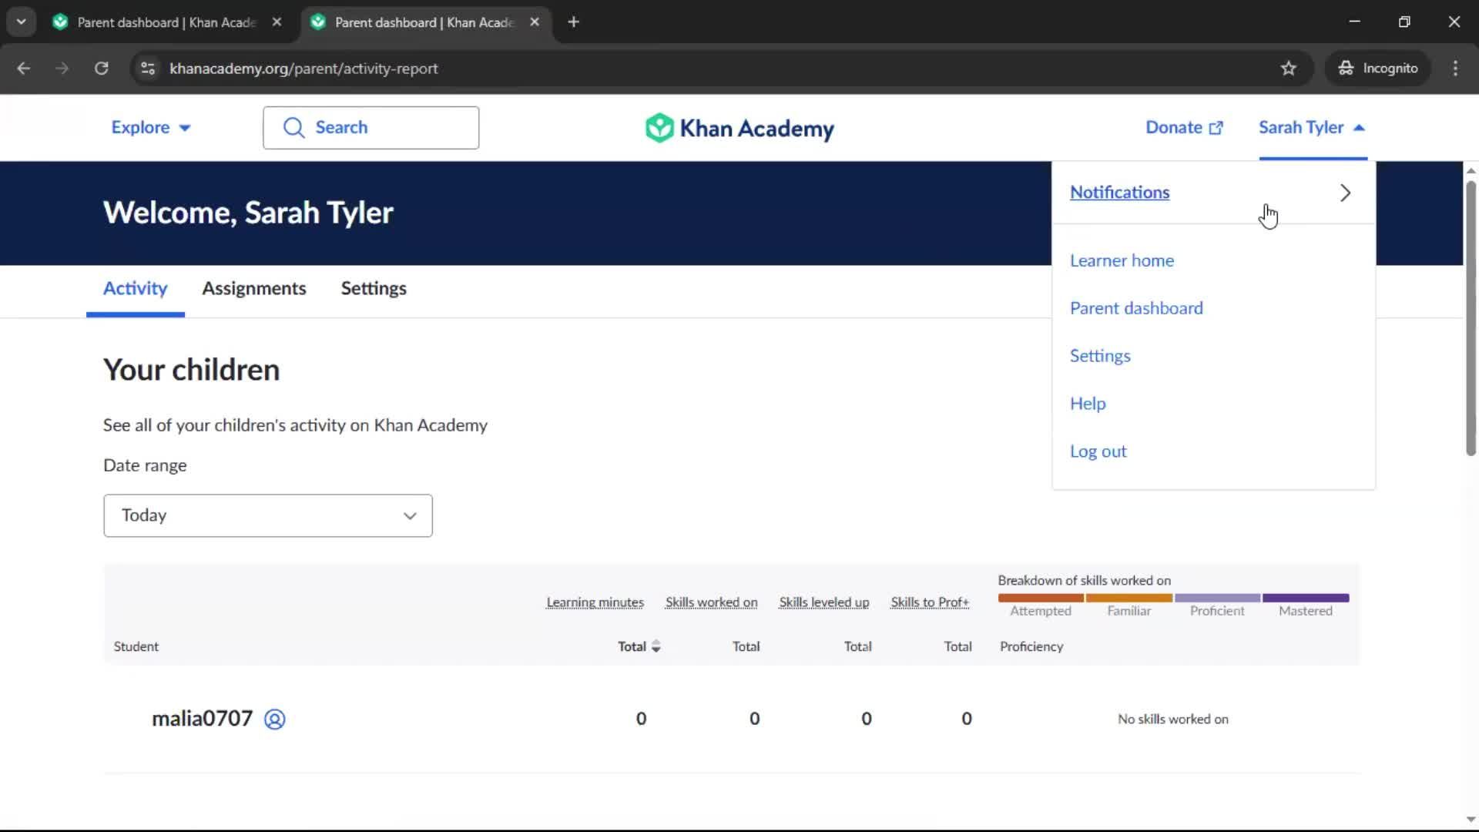Screen dimensions: 1479x832
Task: Open Settings from user menu
Action: (1100, 356)
